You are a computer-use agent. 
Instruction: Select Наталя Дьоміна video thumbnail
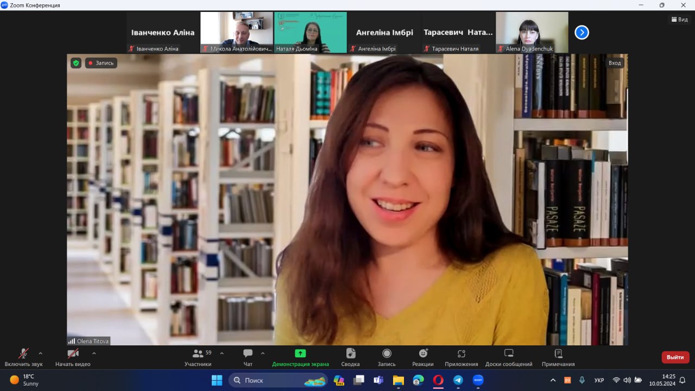tap(311, 33)
